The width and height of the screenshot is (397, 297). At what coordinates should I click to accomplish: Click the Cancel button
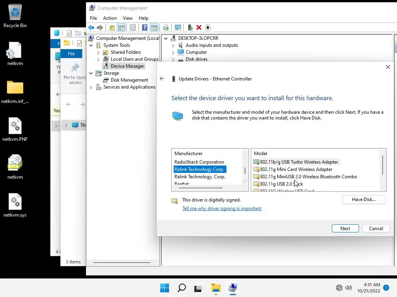(x=376, y=228)
